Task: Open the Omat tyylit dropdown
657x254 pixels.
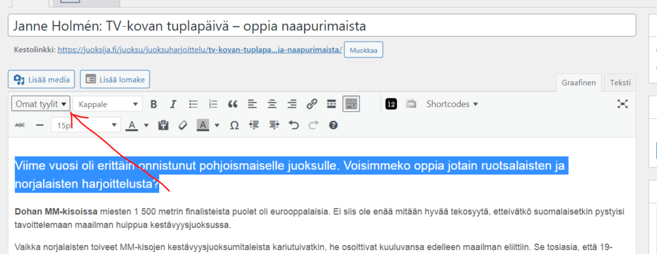Action: click(x=40, y=104)
